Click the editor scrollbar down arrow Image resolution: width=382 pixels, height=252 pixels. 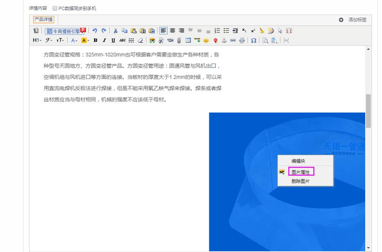[x=368, y=248]
